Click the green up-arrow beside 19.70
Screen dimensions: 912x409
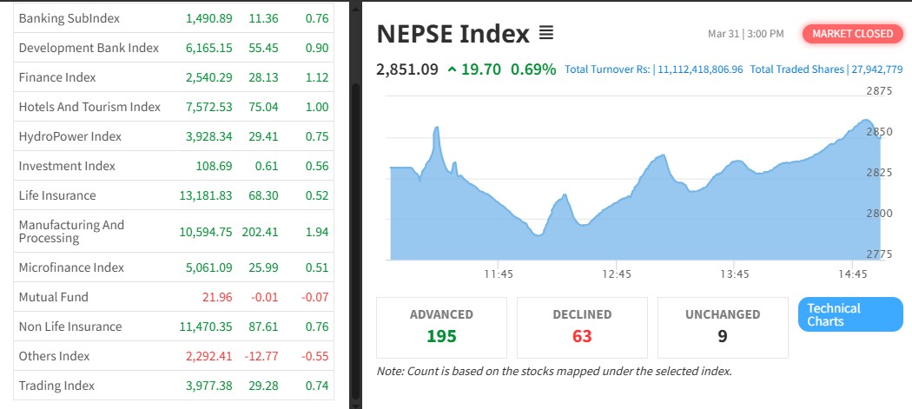tap(452, 69)
